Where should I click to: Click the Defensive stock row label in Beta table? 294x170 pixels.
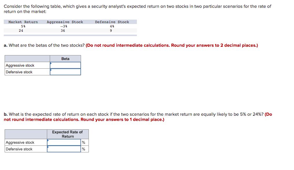point(19,72)
